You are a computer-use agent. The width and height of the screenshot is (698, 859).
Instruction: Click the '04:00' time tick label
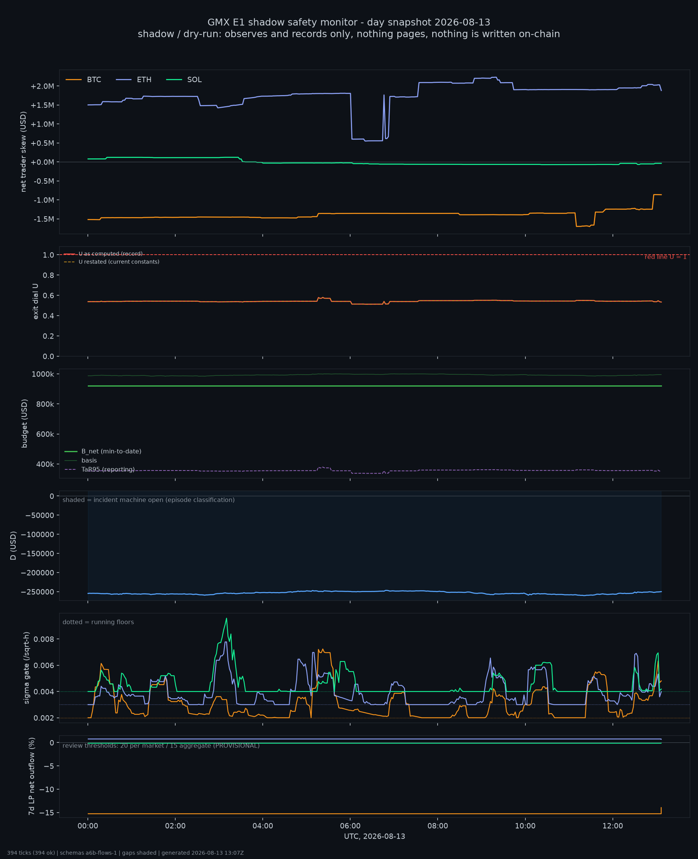pos(263,826)
